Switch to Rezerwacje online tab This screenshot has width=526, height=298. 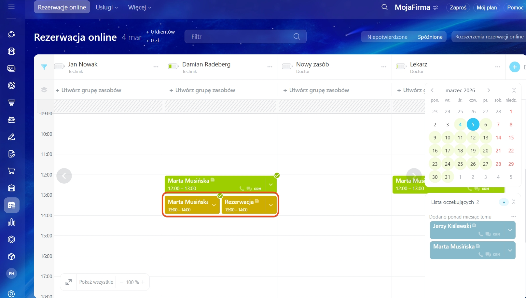point(62,7)
